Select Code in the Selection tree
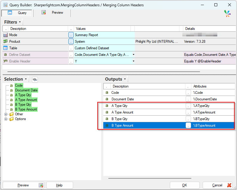This screenshot has width=237, height=190. 19,85
